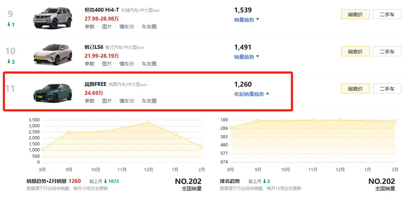405x197 pixels.
Task: Open the 岚图FREE model title
Action: point(96,84)
